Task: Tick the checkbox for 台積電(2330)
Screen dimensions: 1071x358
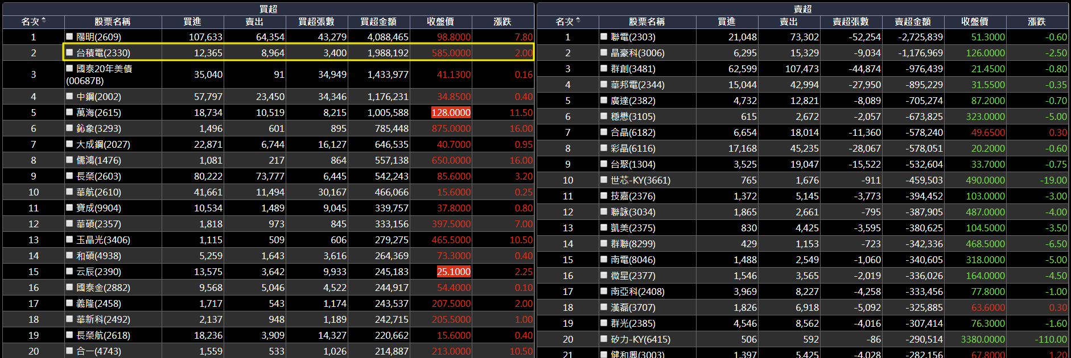Action: (x=69, y=52)
